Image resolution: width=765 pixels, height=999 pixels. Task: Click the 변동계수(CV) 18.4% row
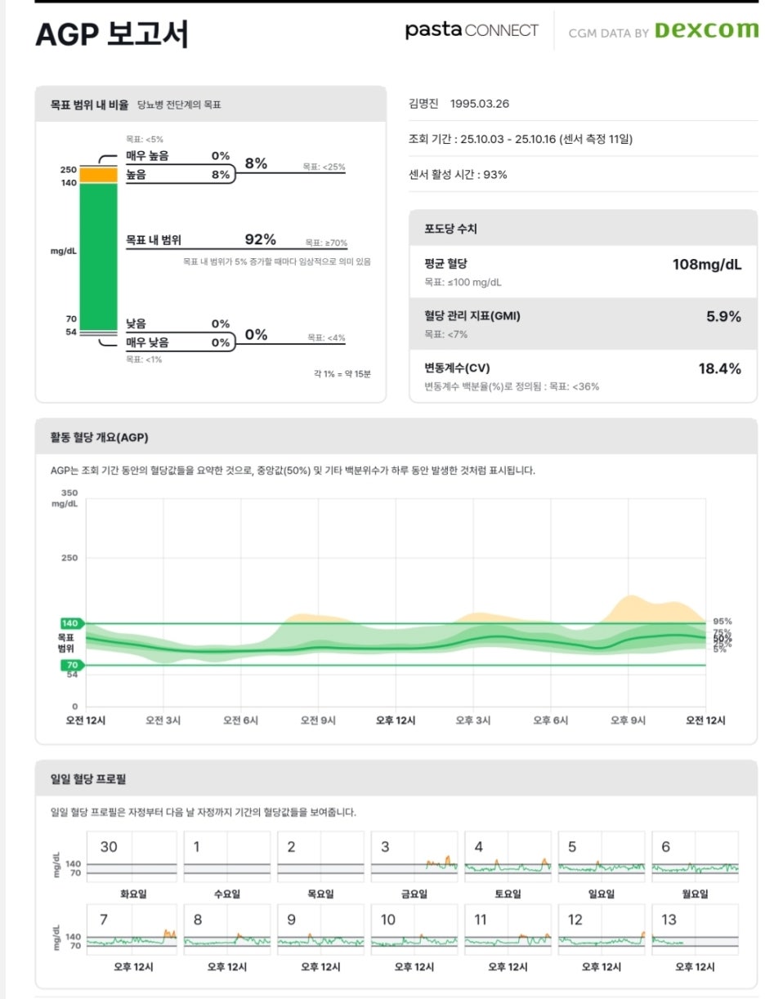[583, 376]
